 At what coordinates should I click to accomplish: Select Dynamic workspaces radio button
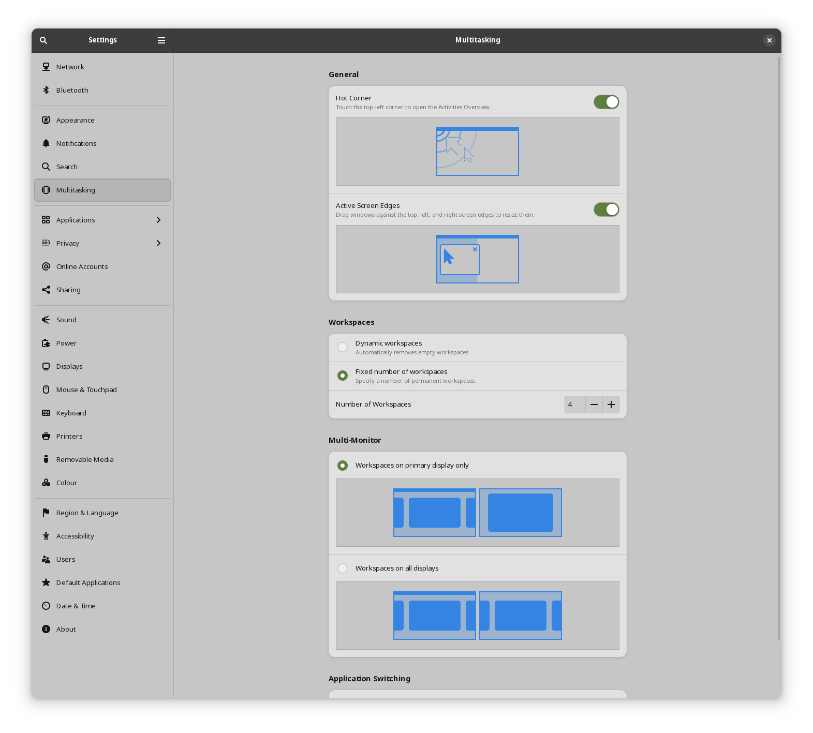[x=343, y=347]
